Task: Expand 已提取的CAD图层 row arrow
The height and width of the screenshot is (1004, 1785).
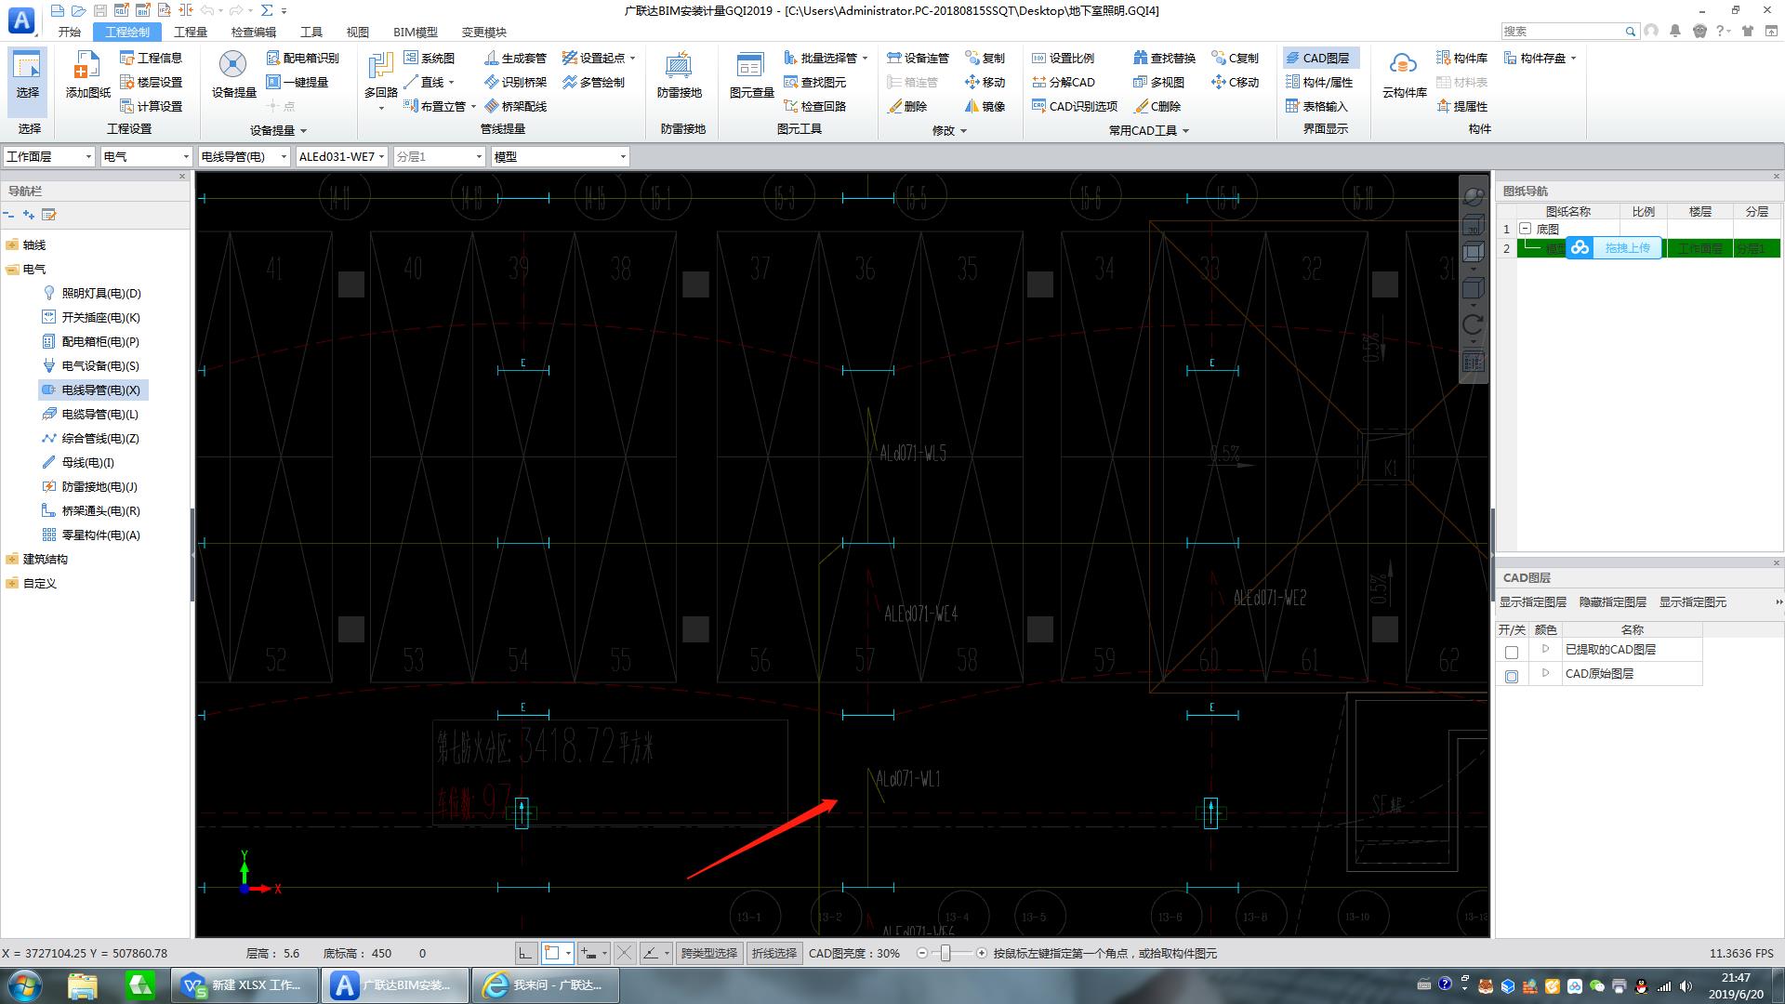Action: [1545, 649]
